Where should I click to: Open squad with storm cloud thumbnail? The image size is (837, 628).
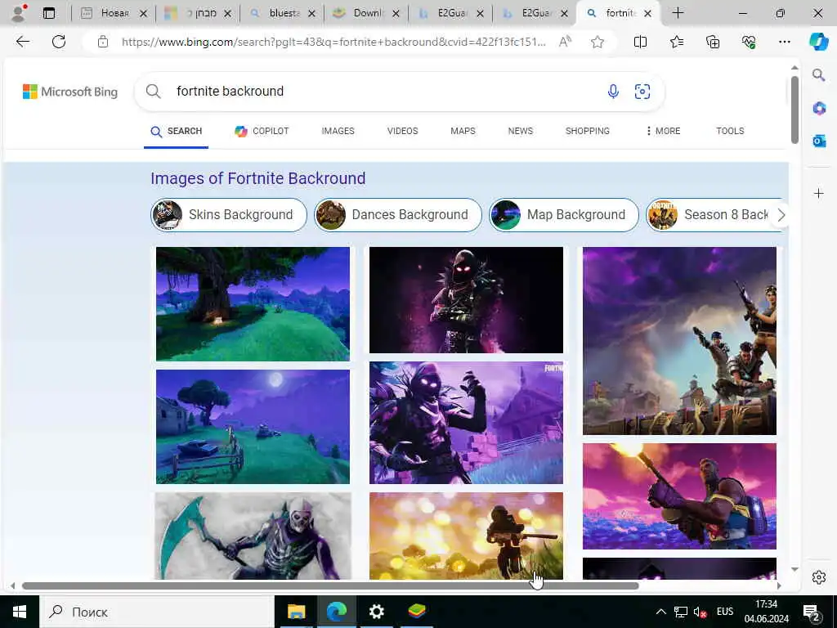click(x=679, y=341)
